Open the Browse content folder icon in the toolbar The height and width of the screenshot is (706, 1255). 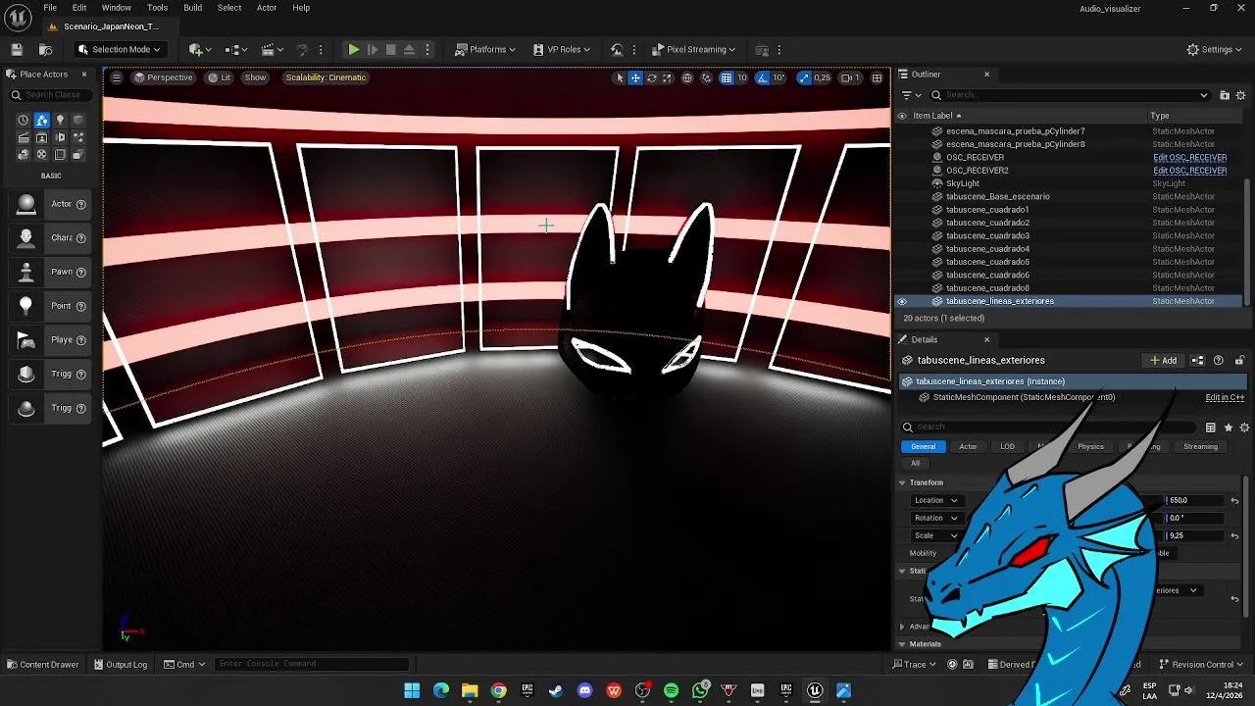pyautogui.click(x=45, y=49)
